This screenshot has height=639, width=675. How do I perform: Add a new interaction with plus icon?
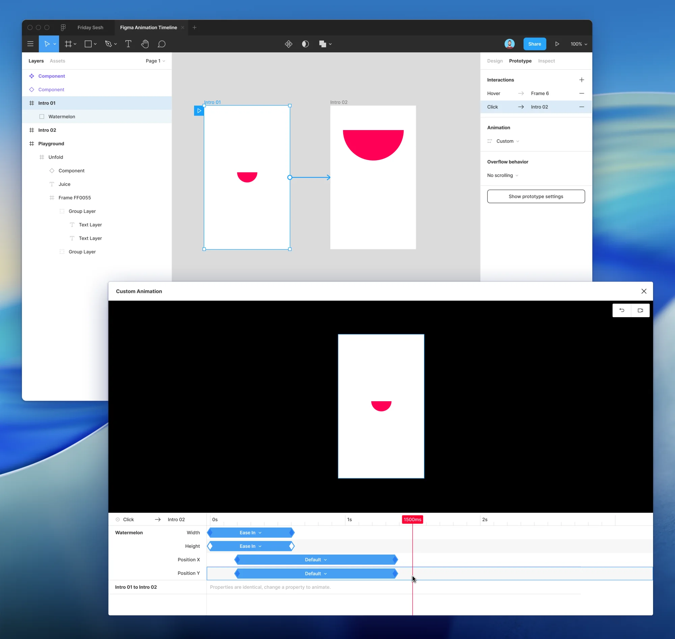[582, 80]
